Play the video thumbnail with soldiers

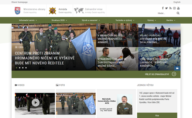36,103
